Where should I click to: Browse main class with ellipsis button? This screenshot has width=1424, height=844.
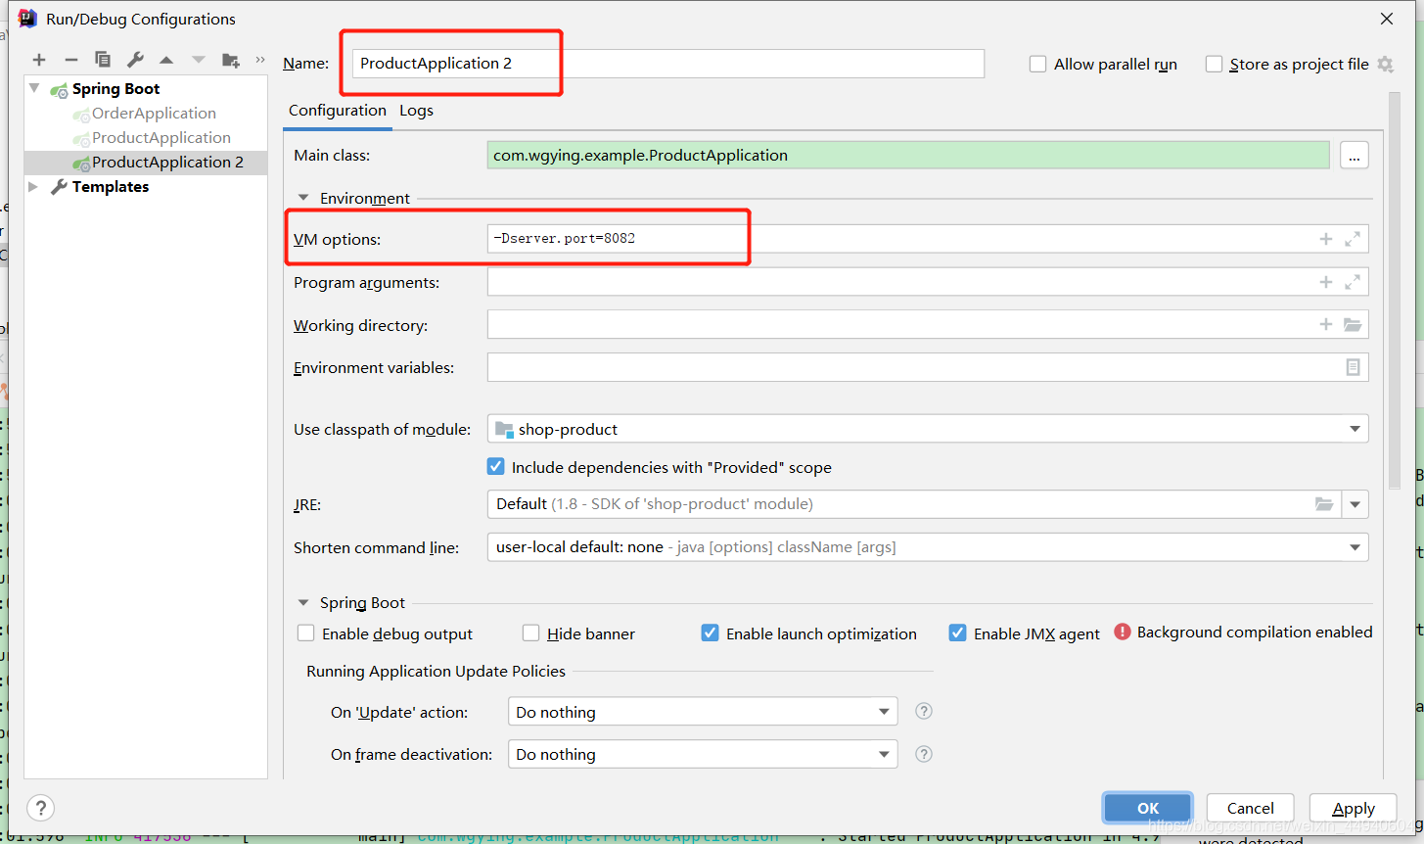[1355, 156]
